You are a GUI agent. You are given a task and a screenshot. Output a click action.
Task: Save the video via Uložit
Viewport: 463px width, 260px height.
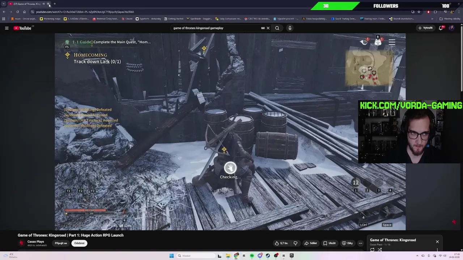point(329,243)
